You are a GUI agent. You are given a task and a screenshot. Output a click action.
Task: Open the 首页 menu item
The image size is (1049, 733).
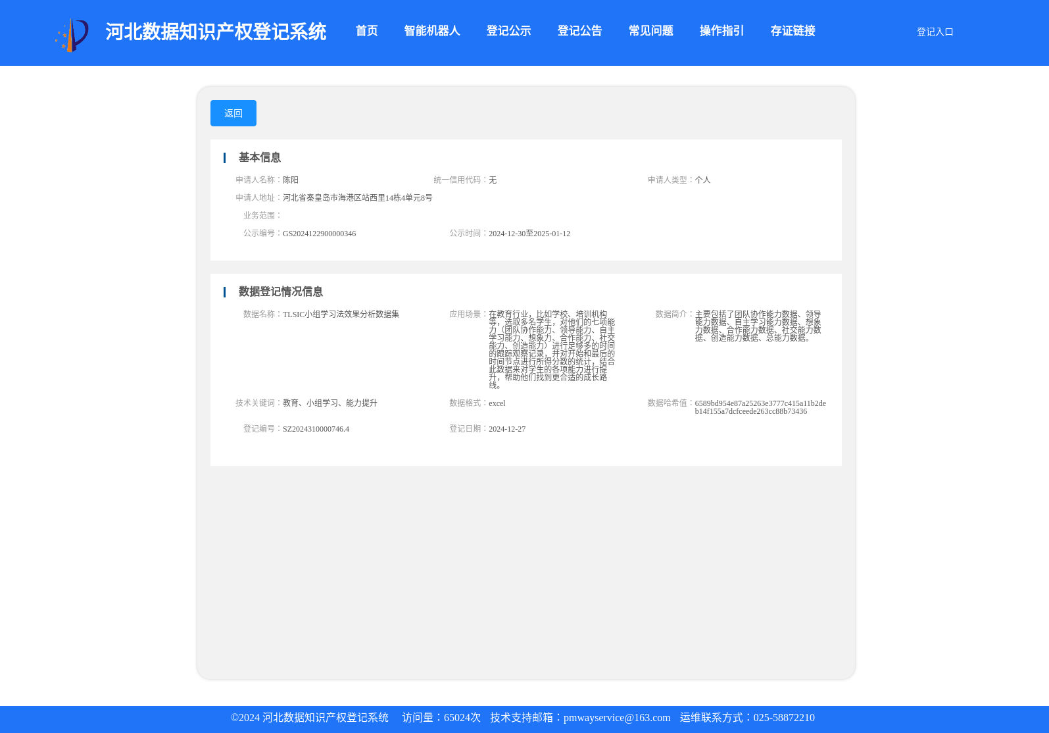pos(366,31)
